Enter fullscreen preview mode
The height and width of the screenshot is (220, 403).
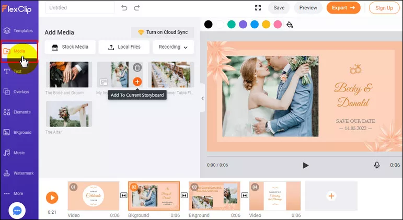pos(258,8)
